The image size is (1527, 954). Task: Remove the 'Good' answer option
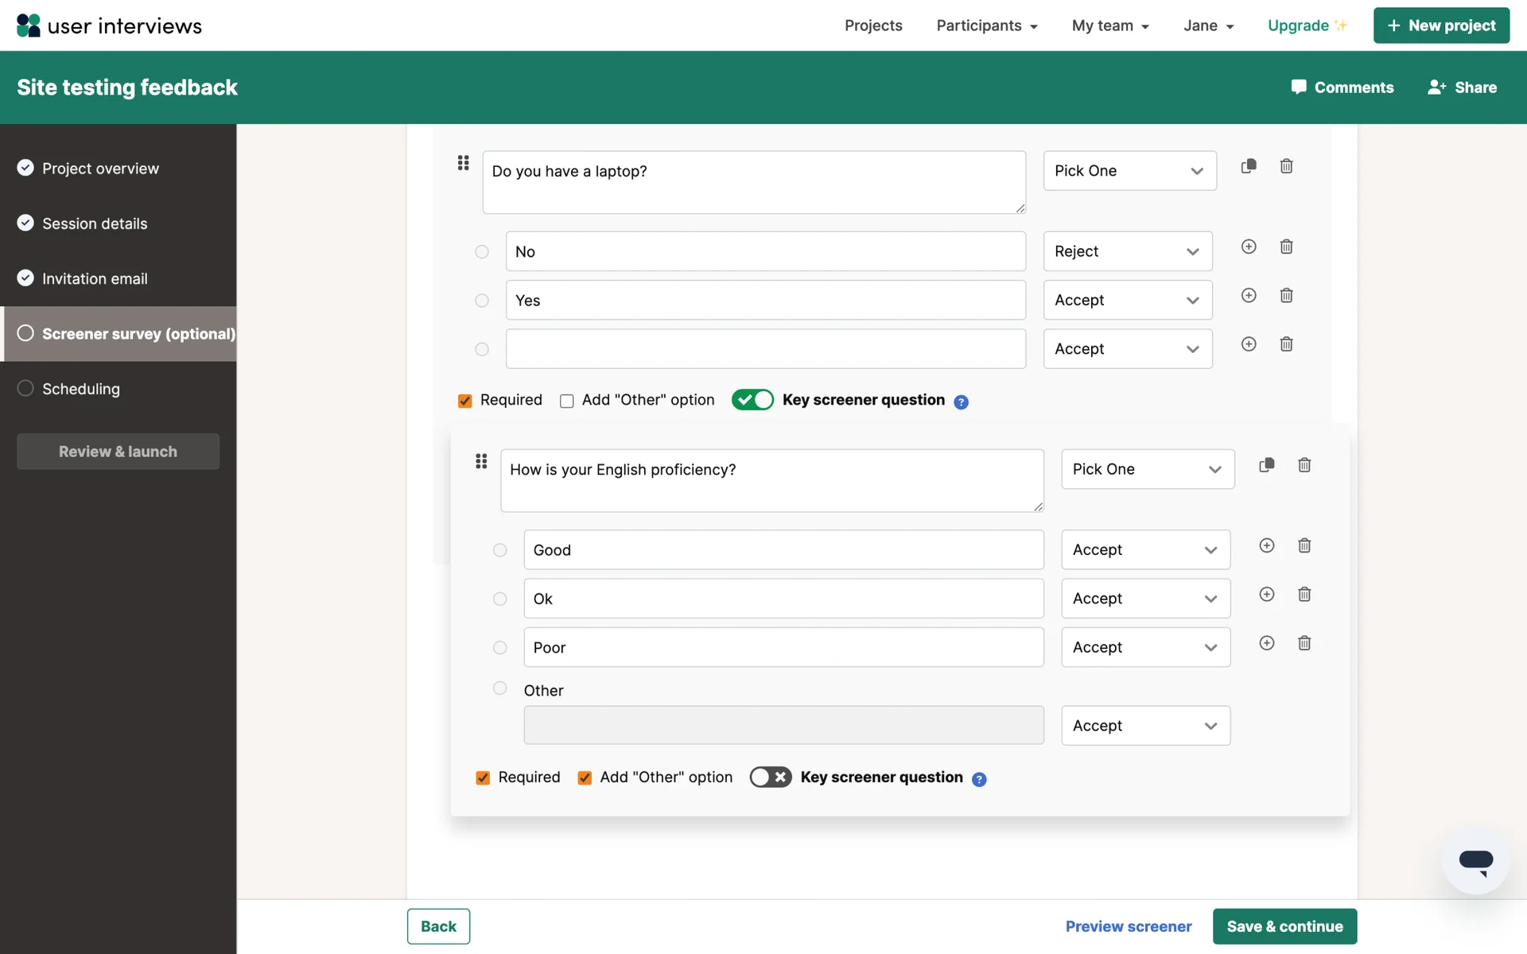[x=1304, y=545]
